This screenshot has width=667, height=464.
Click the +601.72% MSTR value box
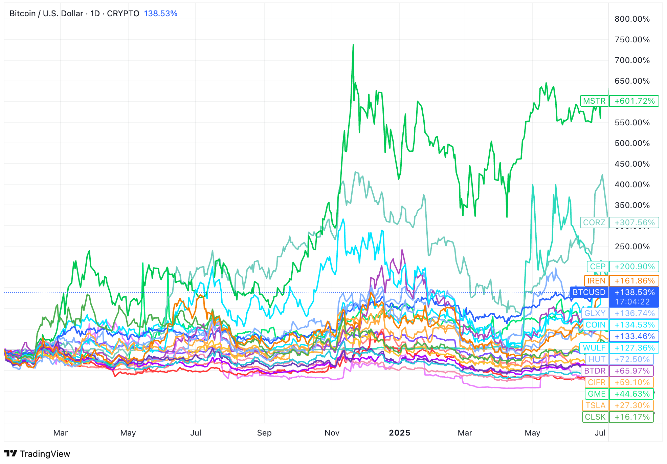pyautogui.click(x=634, y=101)
